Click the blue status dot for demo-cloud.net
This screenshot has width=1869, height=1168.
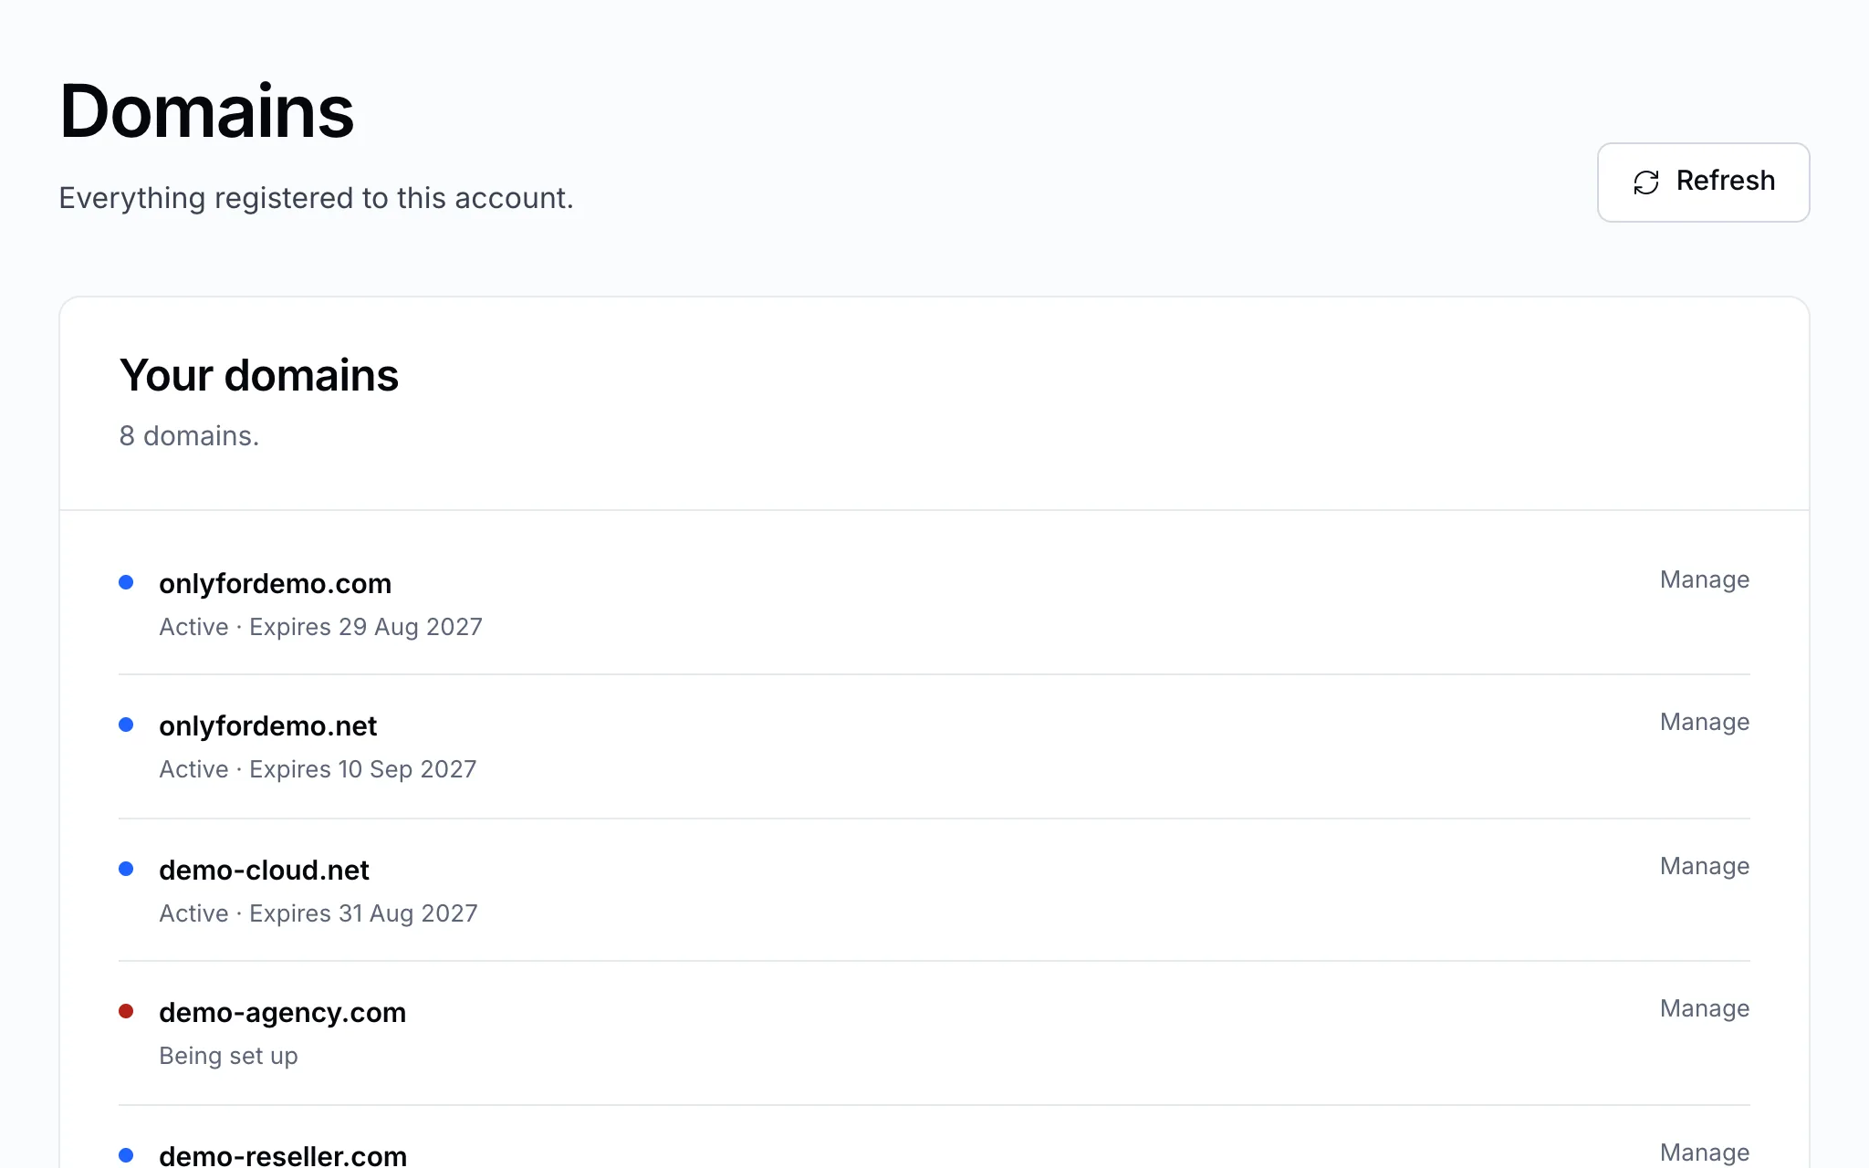click(126, 869)
